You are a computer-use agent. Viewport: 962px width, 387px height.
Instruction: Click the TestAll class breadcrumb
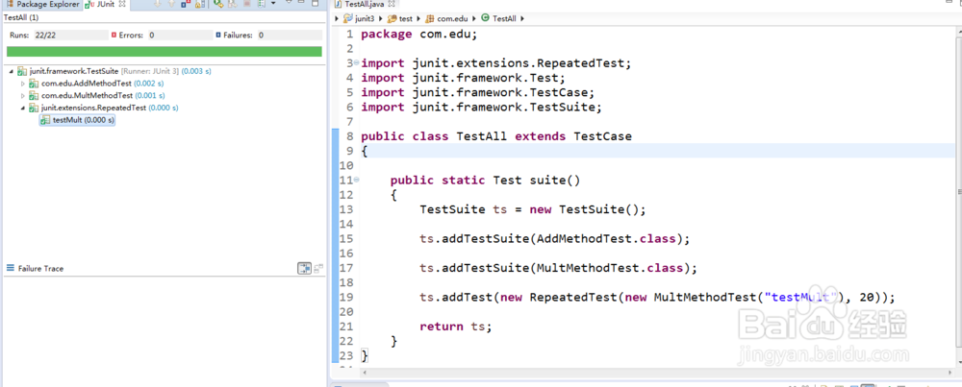500,19
